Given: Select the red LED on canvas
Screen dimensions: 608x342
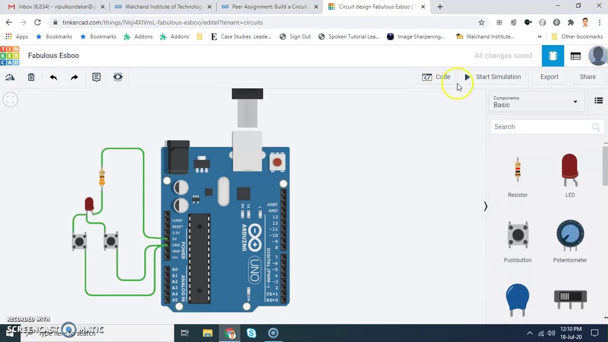Looking at the screenshot, I should point(89,204).
